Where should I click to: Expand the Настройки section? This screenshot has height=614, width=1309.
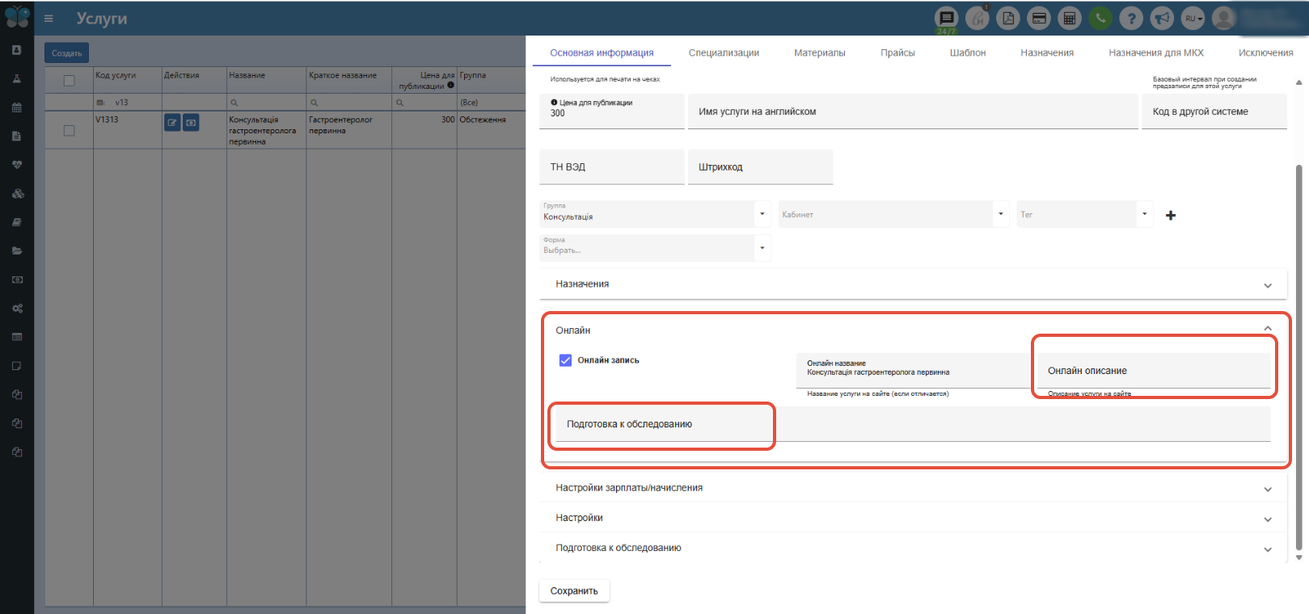click(x=913, y=518)
